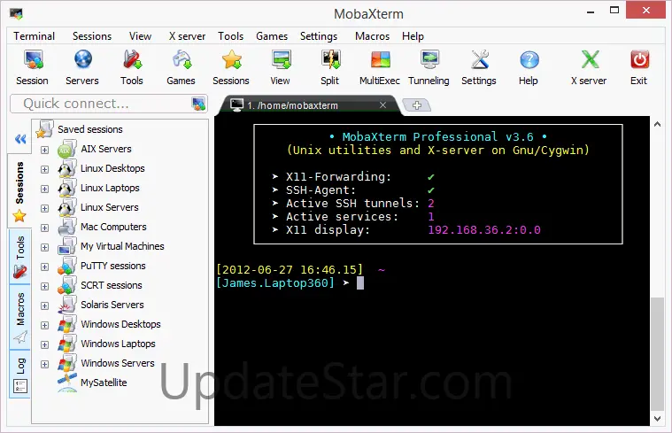Expand the Linux Desktops folder

pyautogui.click(x=44, y=169)
